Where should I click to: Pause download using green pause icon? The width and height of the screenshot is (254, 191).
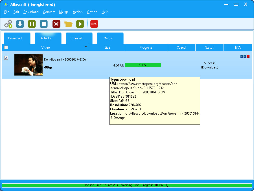[x=32, y=24]
